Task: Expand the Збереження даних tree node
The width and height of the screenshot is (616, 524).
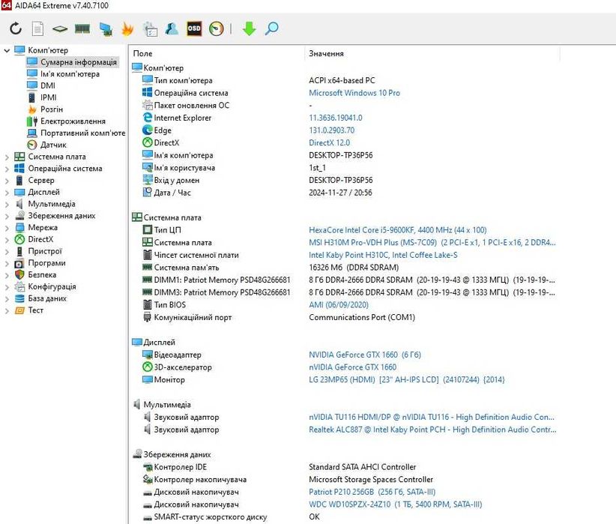Action: click(x=7, y=216)
